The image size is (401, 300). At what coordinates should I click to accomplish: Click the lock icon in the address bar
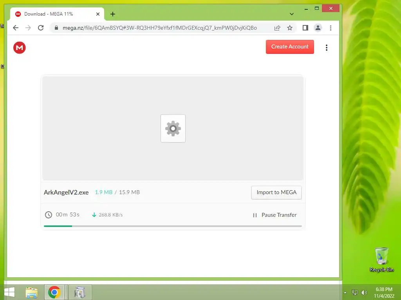(x=56, y=28)
